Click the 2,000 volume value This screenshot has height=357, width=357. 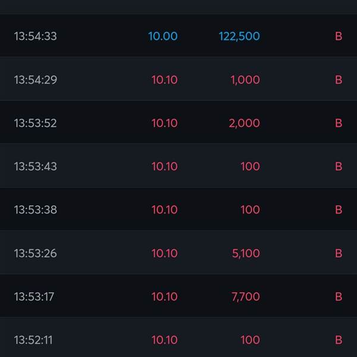(244, 123)
